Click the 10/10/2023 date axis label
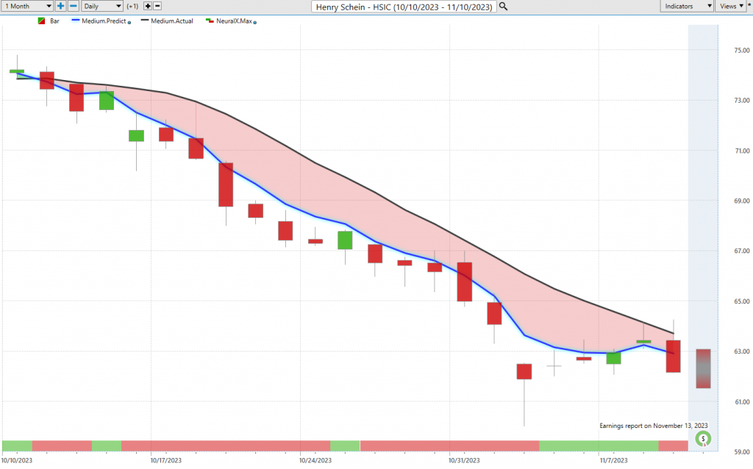 pos(17,460)
